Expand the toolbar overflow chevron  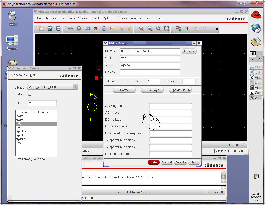217,29
